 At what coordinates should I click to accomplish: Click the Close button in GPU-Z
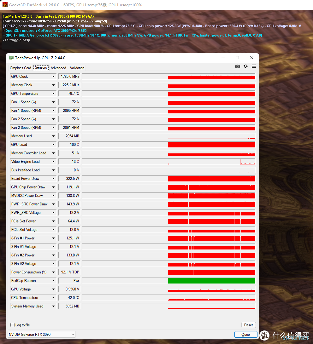click(x=245, y=334)
